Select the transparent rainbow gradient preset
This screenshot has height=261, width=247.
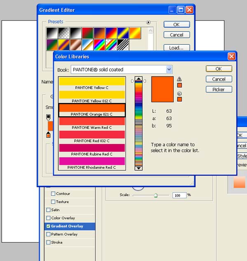(111, 45)
